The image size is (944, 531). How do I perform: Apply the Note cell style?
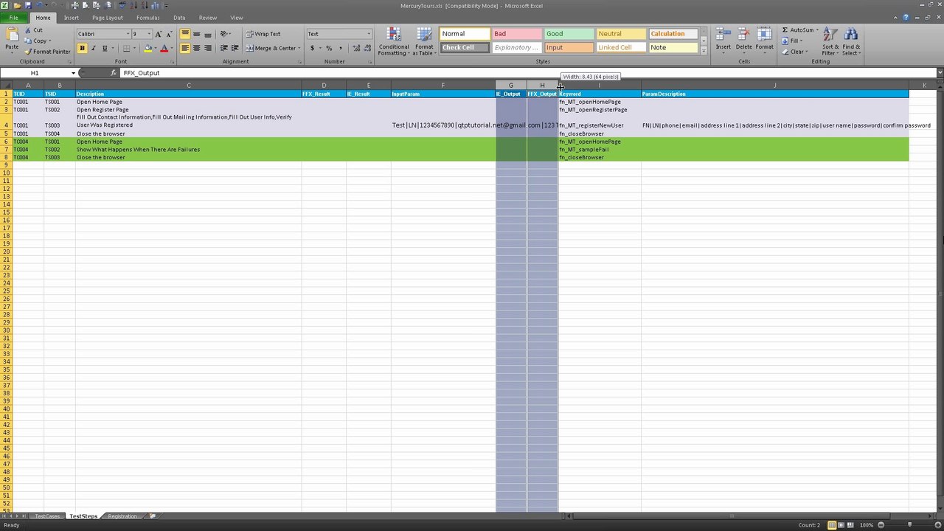[x=673, y=47]
